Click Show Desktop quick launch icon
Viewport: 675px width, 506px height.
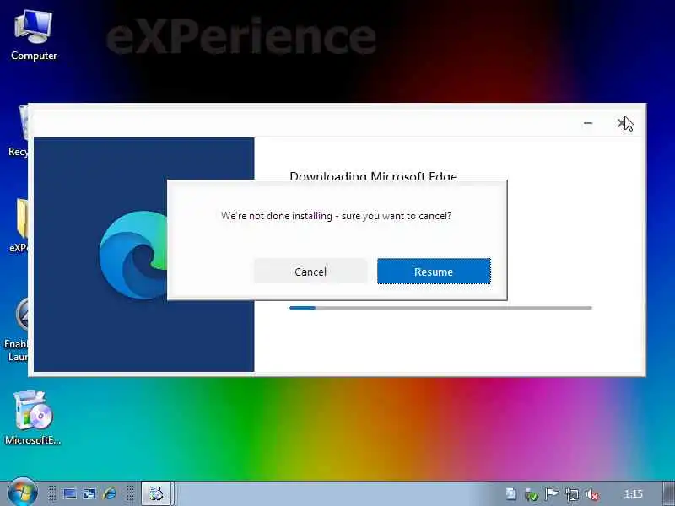pos(69,493)
